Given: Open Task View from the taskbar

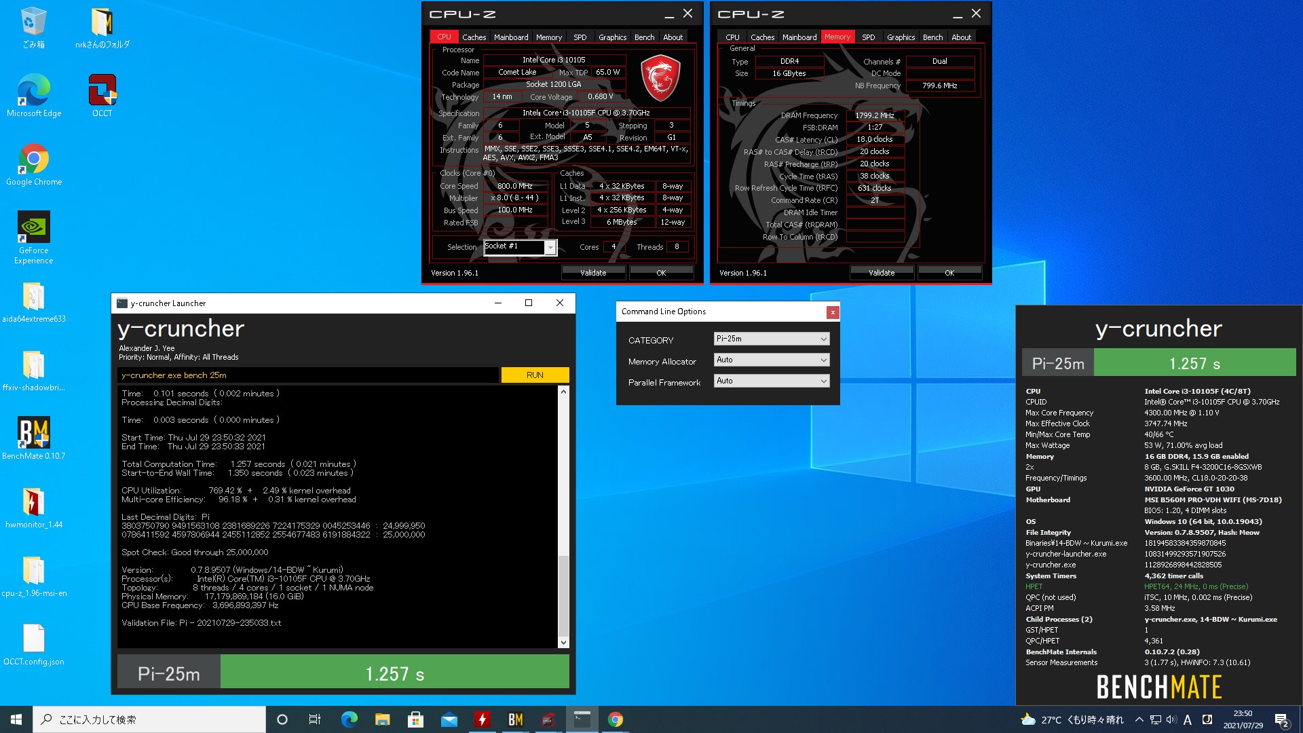Looking at the screenshot, I should pos(315,719).
